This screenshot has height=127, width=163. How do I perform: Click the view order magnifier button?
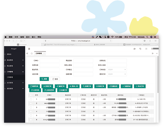tap(87, 86)
